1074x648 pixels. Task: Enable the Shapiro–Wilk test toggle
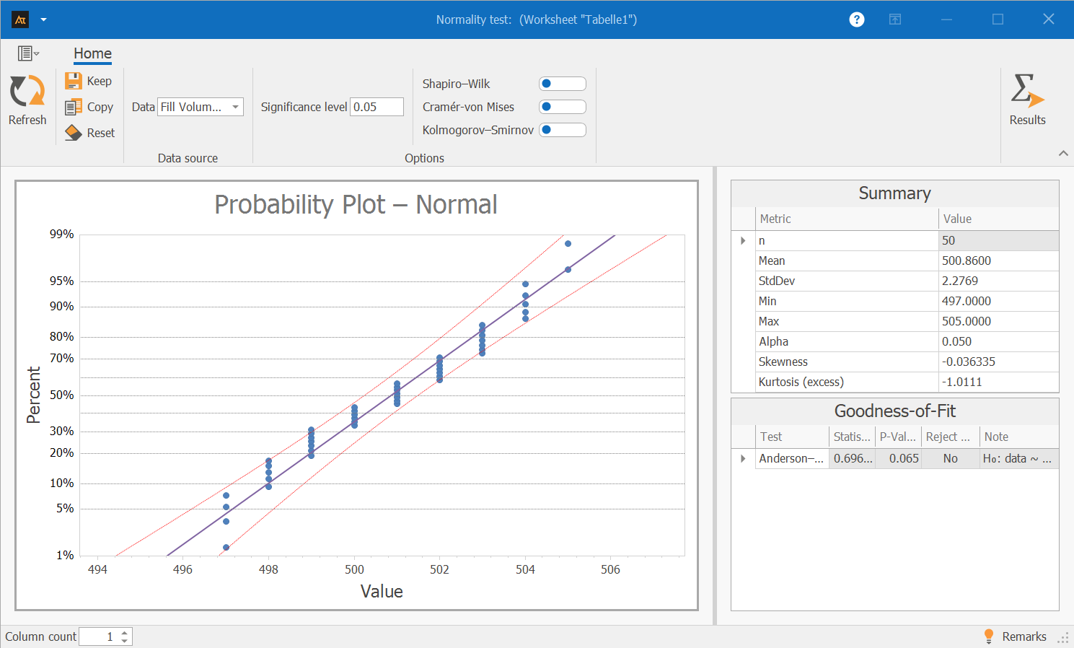click(562, 84)
